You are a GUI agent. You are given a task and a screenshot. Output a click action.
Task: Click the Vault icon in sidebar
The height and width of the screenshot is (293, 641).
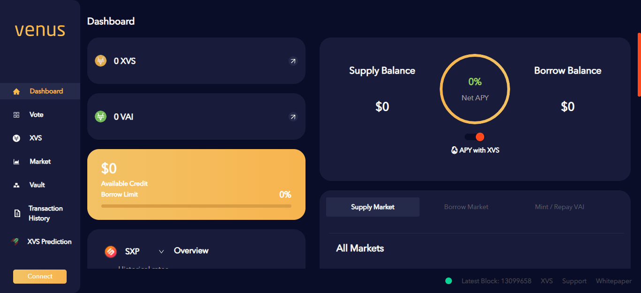(16, 185)
